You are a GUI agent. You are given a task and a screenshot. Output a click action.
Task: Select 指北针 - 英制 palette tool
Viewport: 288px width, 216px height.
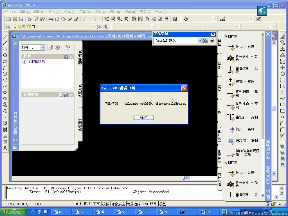242,117
